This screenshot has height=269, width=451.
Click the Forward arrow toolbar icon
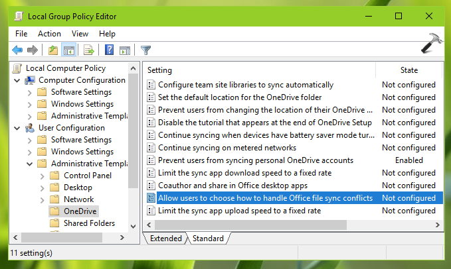click(32, 50)
